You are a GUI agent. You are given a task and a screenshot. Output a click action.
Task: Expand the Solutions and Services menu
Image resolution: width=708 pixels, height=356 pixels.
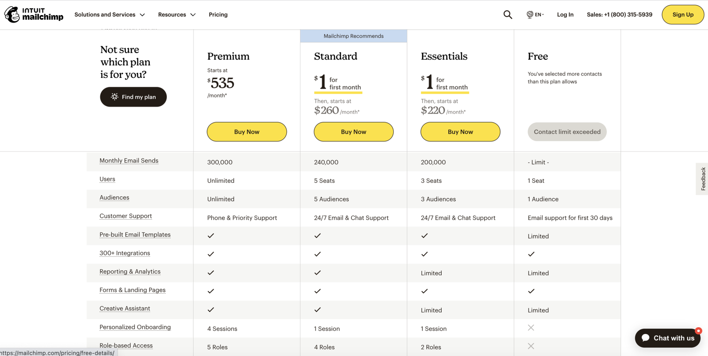[109, 15]
